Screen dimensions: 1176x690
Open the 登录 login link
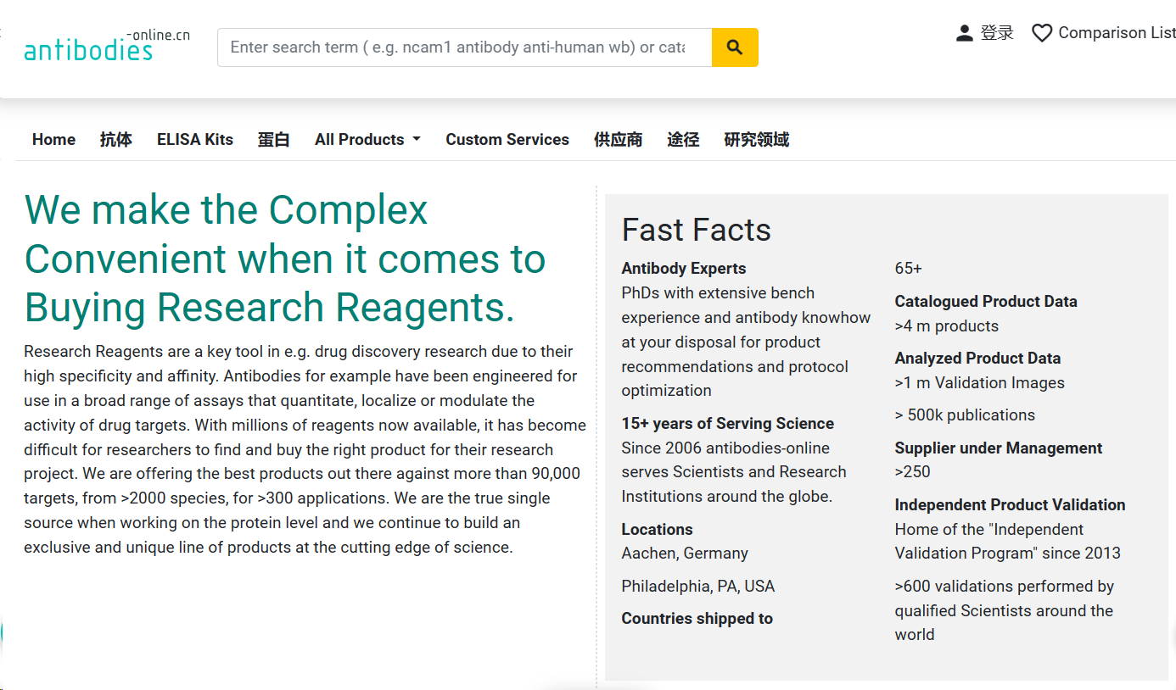[x=997, y=33]
